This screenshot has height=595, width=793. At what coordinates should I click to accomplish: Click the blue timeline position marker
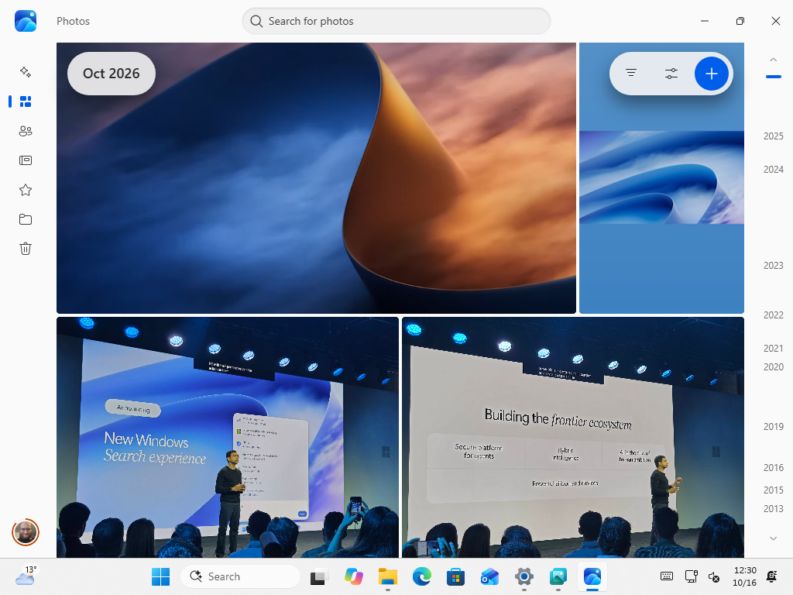coord(774,77)
